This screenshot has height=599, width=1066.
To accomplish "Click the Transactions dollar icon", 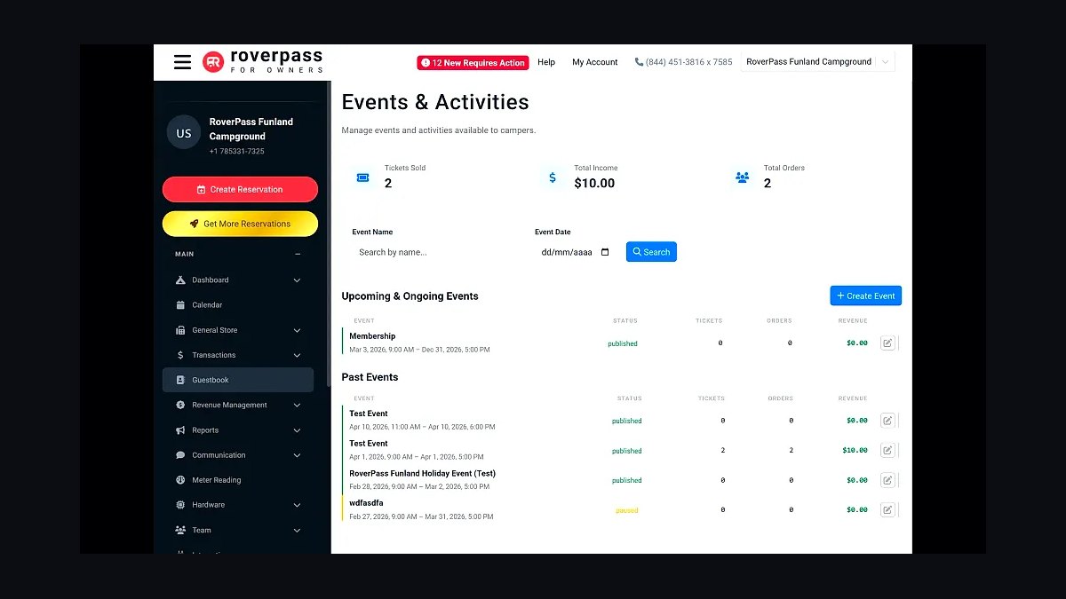I will (180, 355).
